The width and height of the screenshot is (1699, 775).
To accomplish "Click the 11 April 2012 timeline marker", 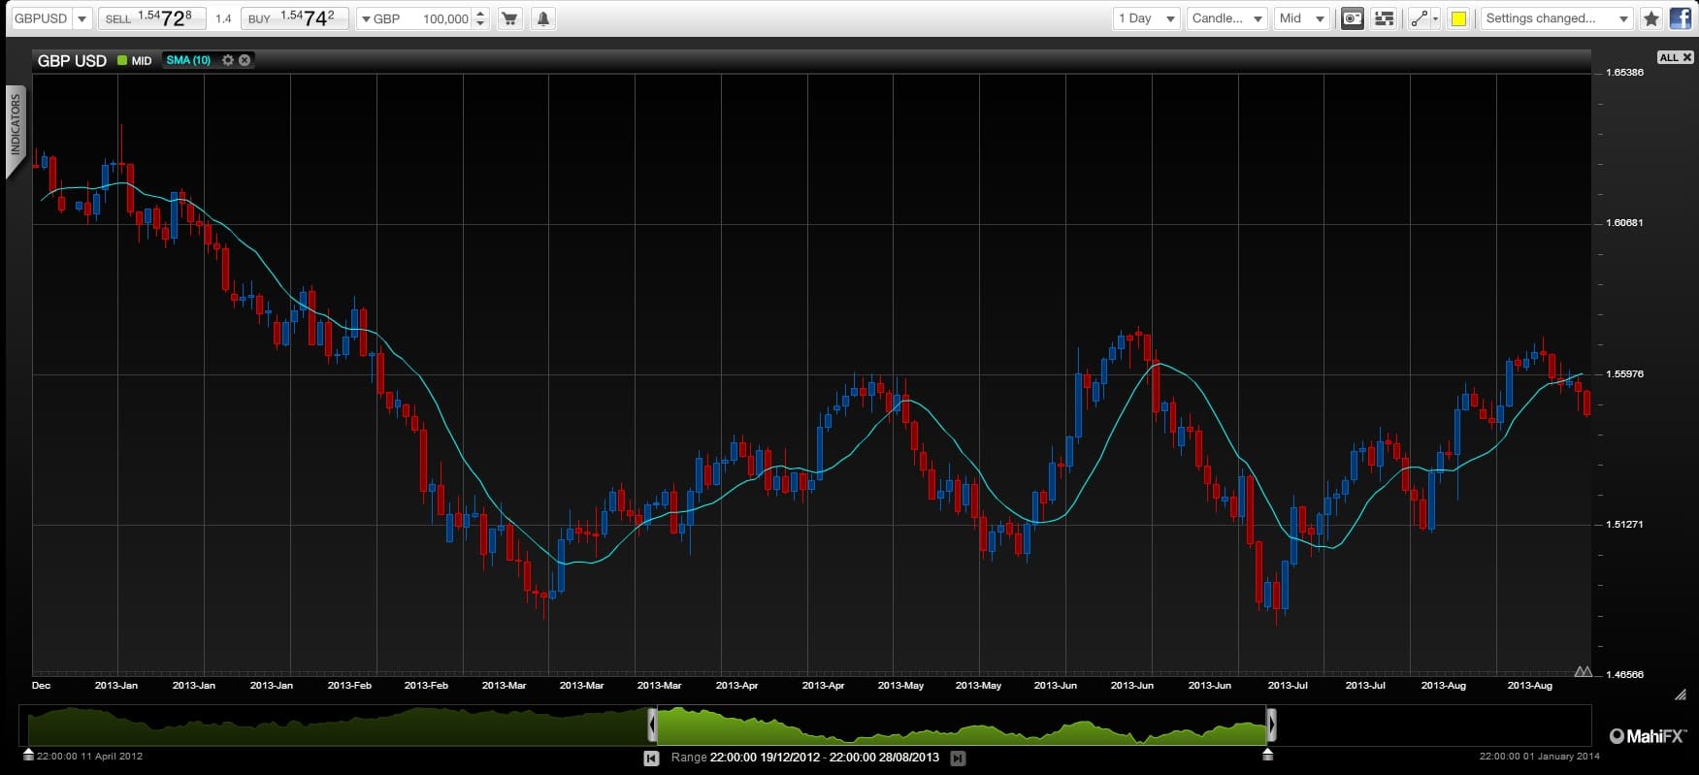I will [29, 754].
